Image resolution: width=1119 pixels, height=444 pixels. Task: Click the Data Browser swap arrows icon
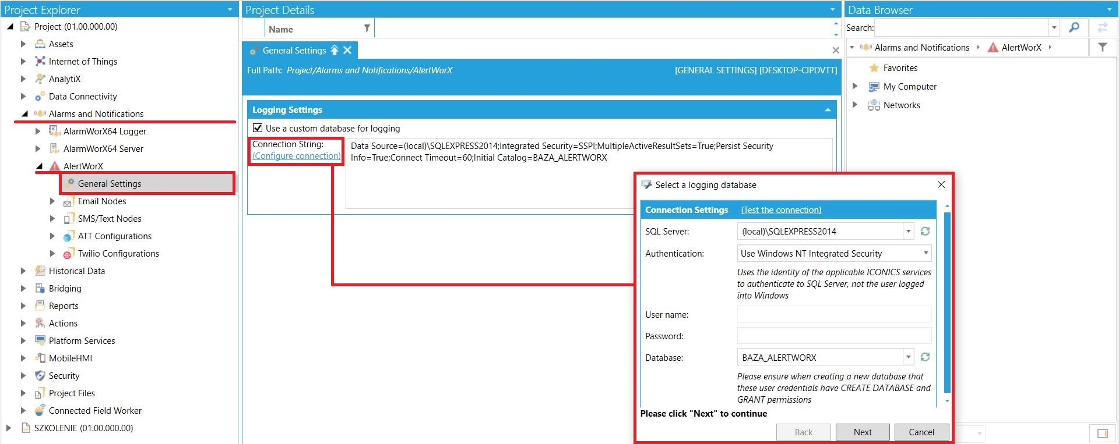click(x=1102, y=27)
